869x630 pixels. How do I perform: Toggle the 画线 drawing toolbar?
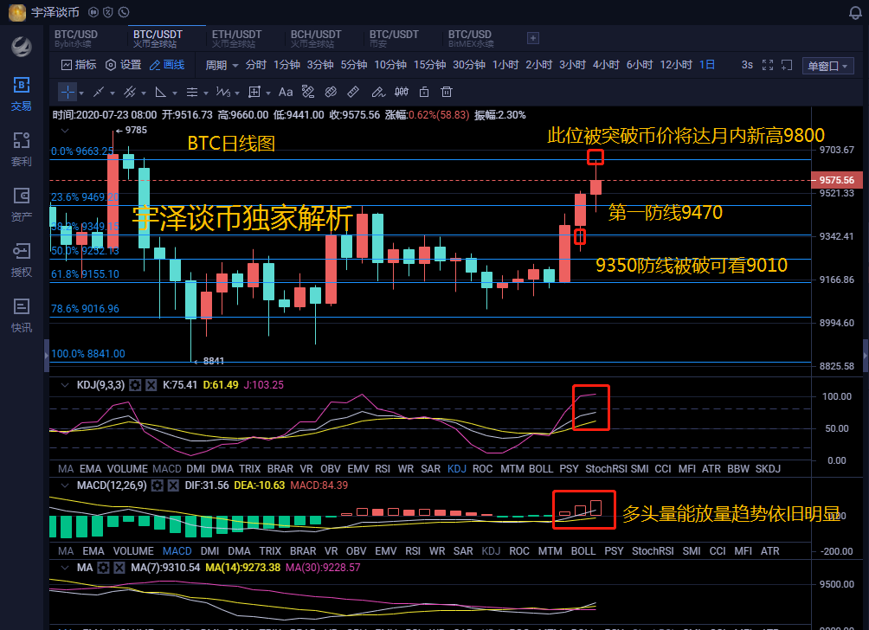click(x=166, y=65)
